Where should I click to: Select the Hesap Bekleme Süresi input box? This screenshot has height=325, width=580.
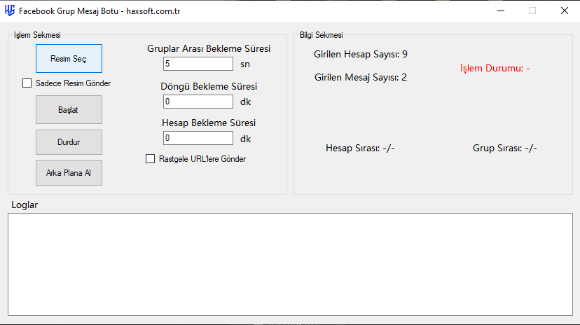[x=198, y=138]
